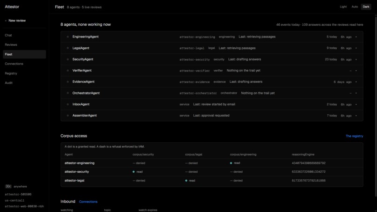Expand the VerifierAgent row trailing marker
This screenshot has width=377, height=212.
[x=356, y=71]
